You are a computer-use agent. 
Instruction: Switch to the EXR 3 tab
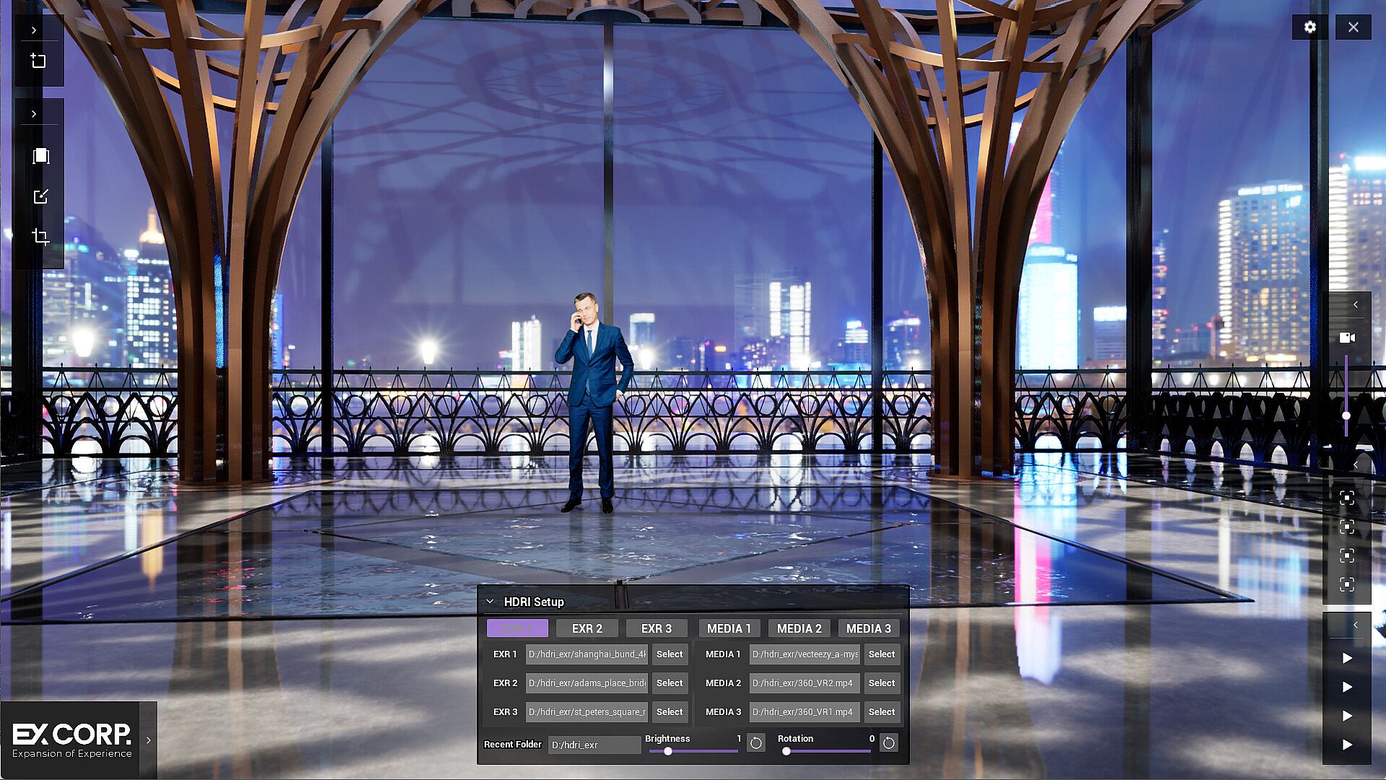click(x=657, y=628)
